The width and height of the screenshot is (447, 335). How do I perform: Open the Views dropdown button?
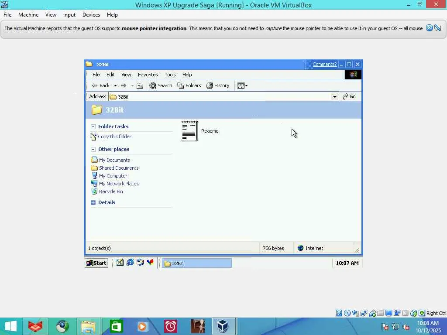pyautogui.click(x=243, y=85)
